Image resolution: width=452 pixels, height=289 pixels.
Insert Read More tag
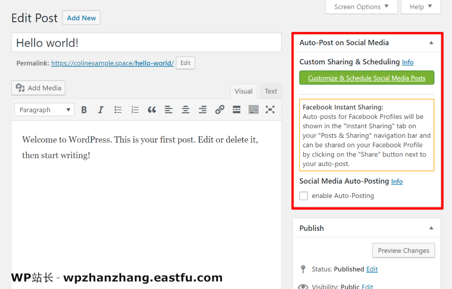tap(237, 110)
